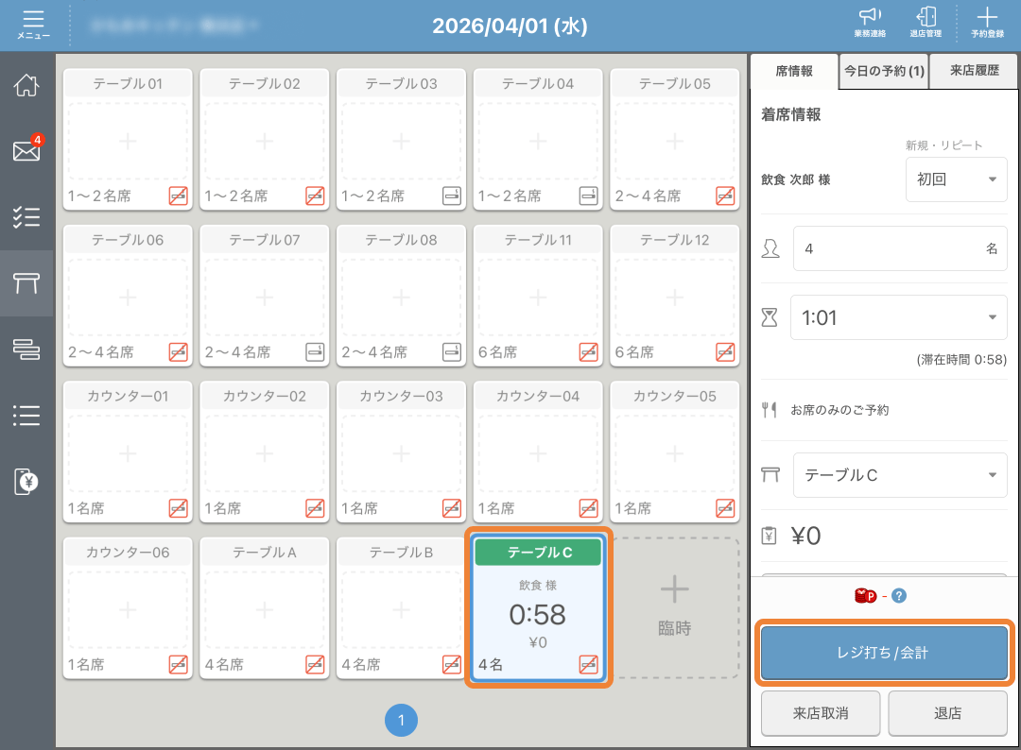Click the help question mark icon
This screenshot has width=1021, height=750.
click(x=899, y=596)
